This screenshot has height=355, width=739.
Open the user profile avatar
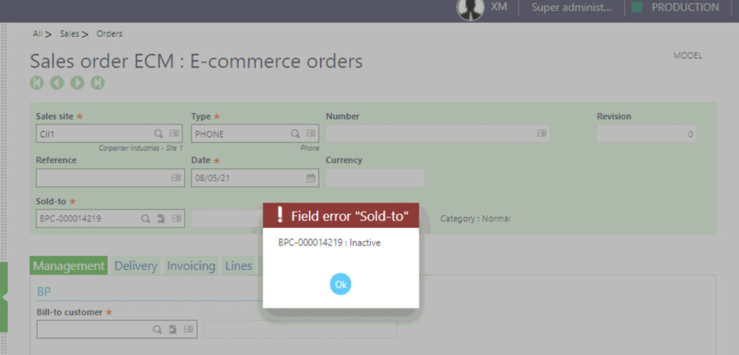(x=470, y=8)
